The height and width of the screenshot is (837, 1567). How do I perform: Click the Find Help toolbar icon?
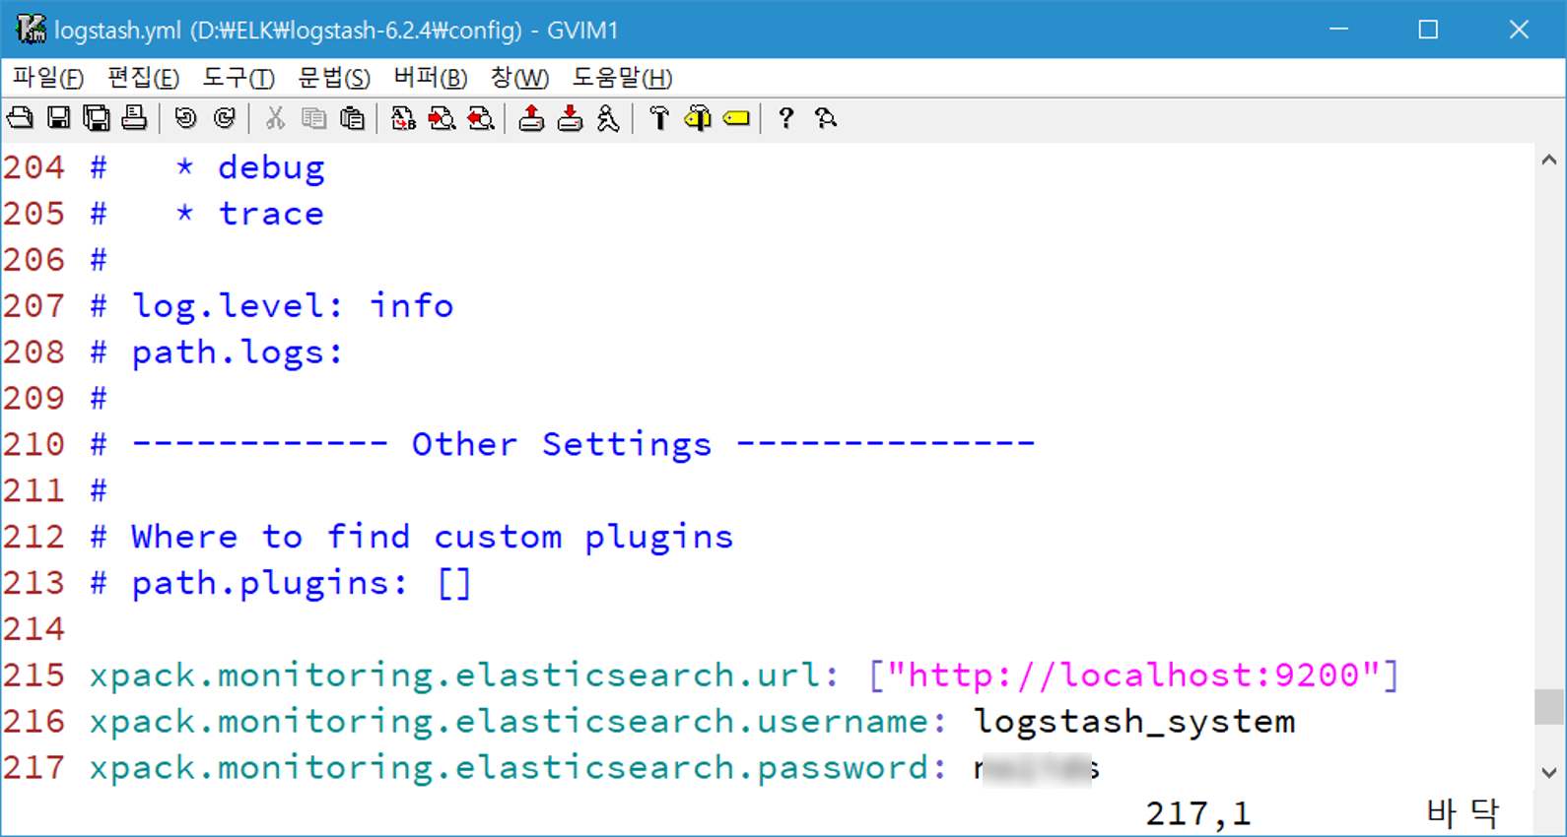point(826,118)
